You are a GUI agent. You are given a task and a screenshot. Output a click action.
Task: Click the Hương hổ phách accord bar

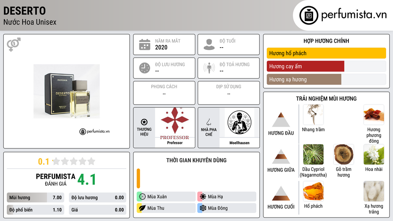326,53
